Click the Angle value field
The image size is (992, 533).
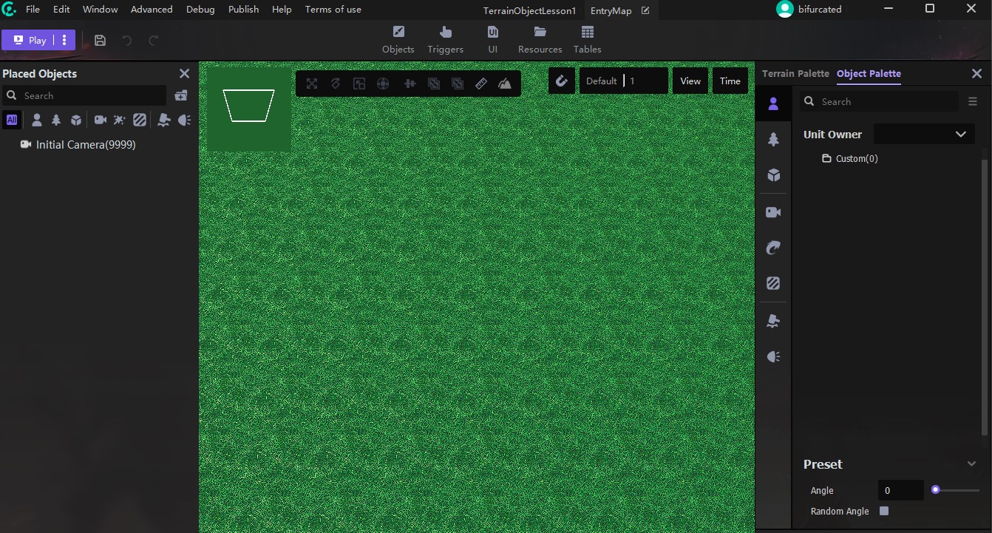(x=900, y=490)
